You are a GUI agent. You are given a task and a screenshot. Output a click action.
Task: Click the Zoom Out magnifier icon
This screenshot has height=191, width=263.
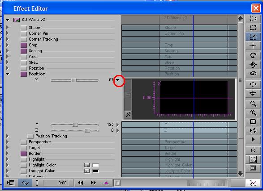[253, 104]
